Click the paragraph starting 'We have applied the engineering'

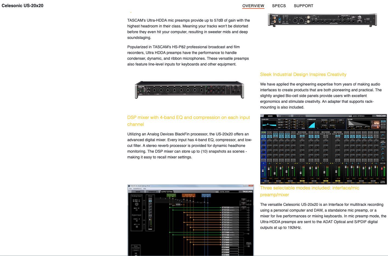321,96
